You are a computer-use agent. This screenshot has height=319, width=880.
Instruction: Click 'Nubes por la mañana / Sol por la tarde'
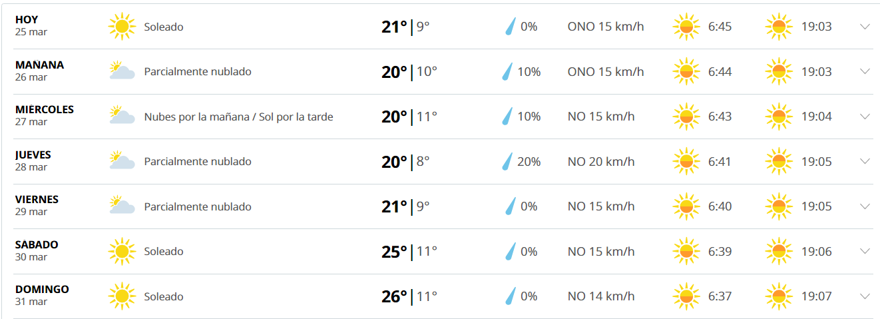238,117
